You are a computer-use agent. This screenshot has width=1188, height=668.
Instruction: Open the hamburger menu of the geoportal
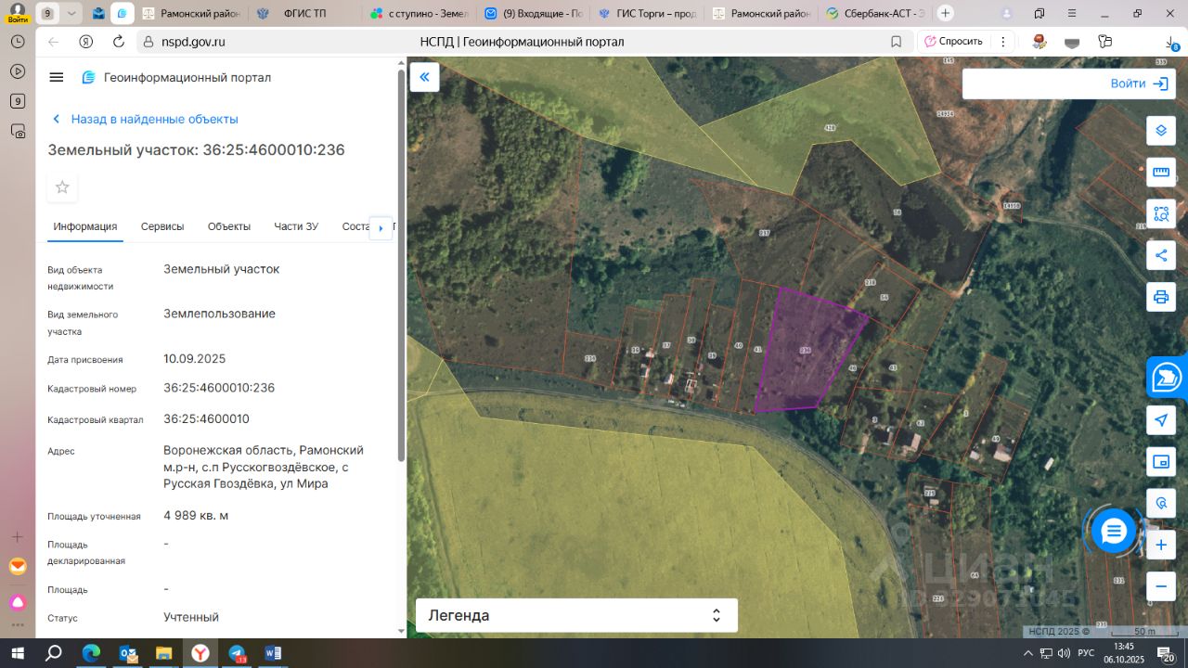click(57, 77)
